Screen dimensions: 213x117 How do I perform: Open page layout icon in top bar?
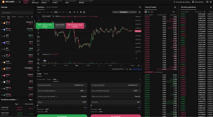pos(207,2)
